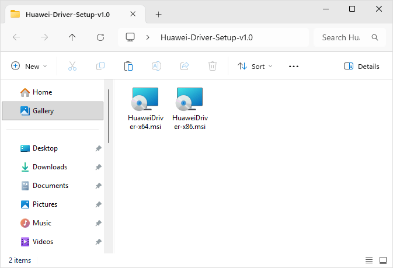This screenshot has width=393, height=268.
Task: Click the Rename toolbar icon
Action: pos(156,66)
